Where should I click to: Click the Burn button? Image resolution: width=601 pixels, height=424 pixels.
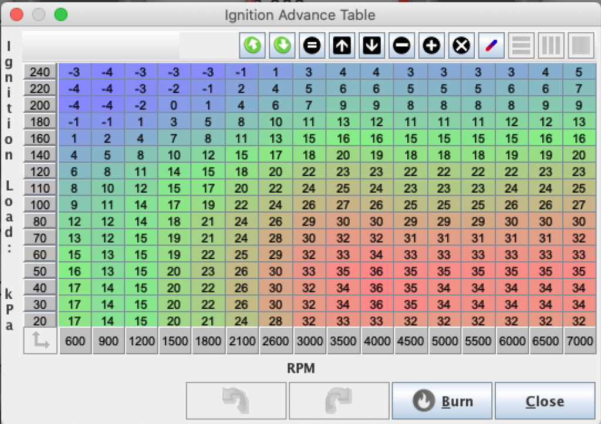coord(442,401)
